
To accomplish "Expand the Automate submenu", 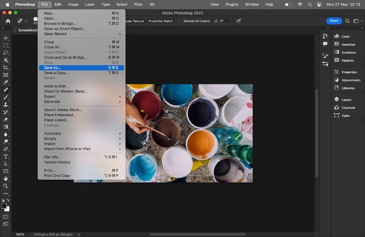I will [x=82, y=134].
